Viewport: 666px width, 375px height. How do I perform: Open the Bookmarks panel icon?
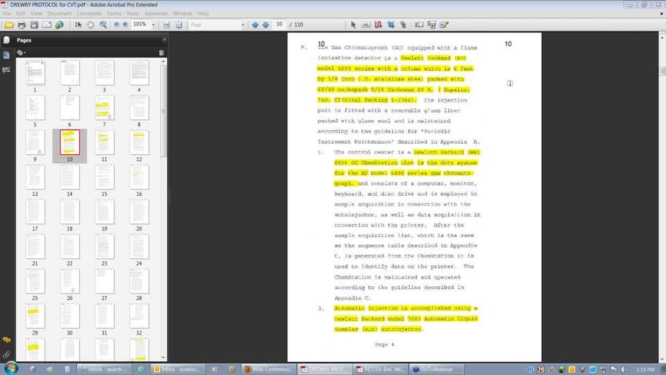tap(6, 55)
